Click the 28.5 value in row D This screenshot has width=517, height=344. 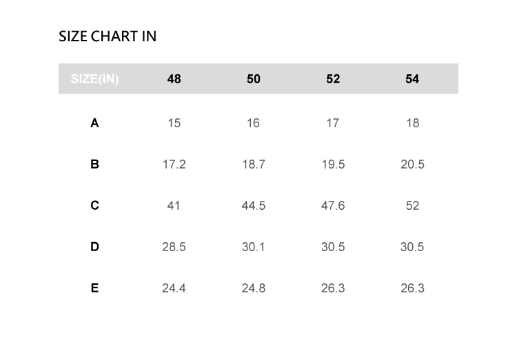click(x=174, y=247)
